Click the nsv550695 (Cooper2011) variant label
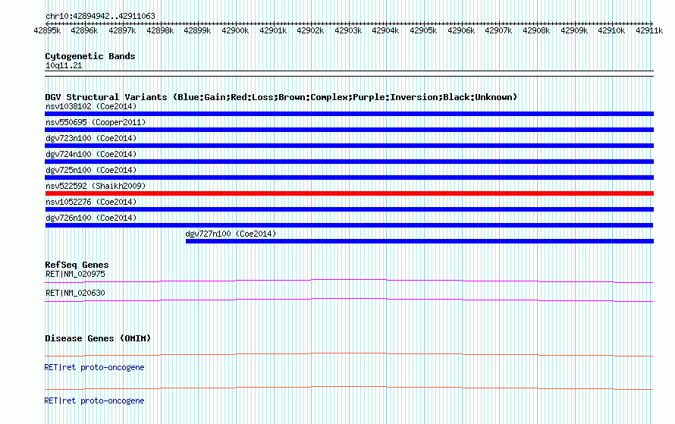The image size is (675, 424). 96,122
